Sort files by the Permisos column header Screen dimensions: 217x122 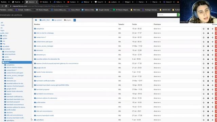tap(157, 24)
